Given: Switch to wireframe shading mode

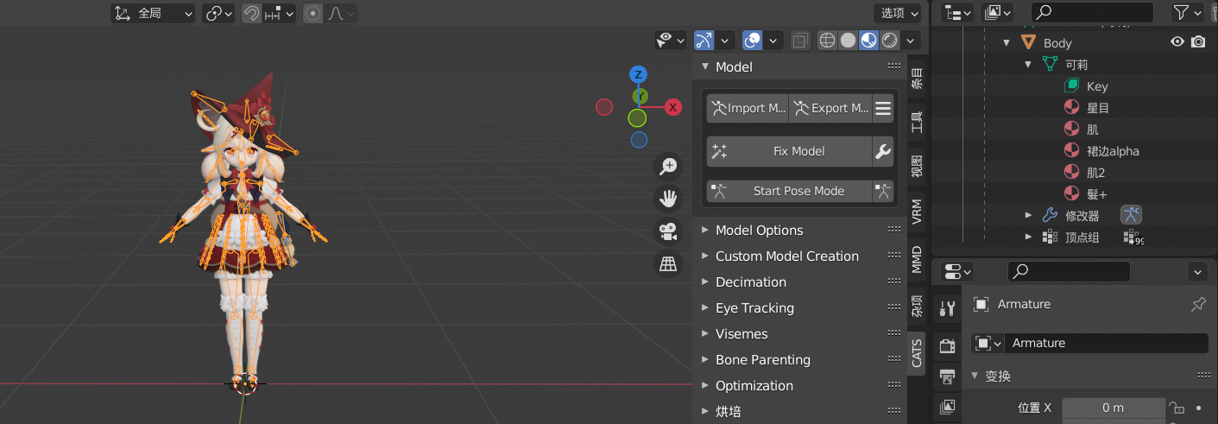Looking at the screenshot, I should click(827, 40).
